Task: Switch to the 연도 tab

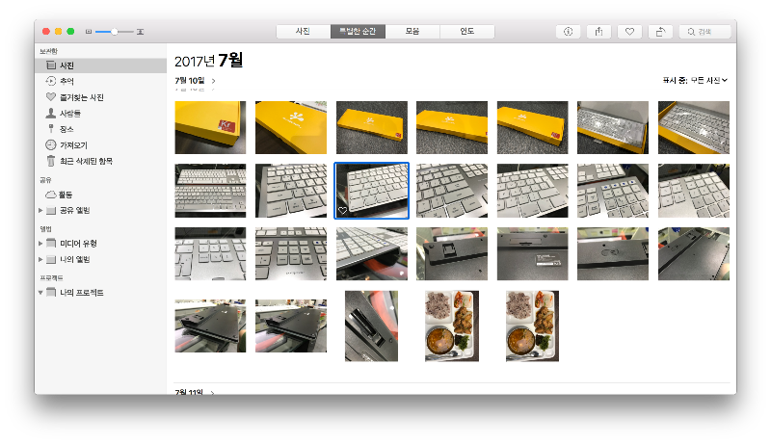Action: point(467,32)
